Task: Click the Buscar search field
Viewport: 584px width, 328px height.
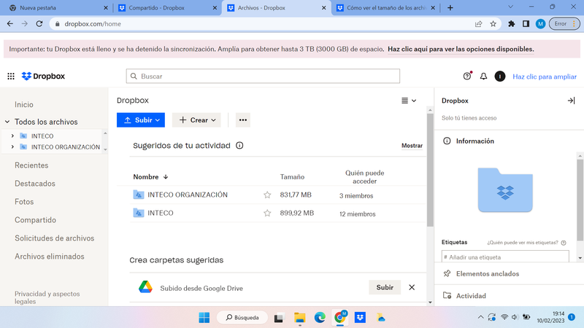Action: coord(263,77)
